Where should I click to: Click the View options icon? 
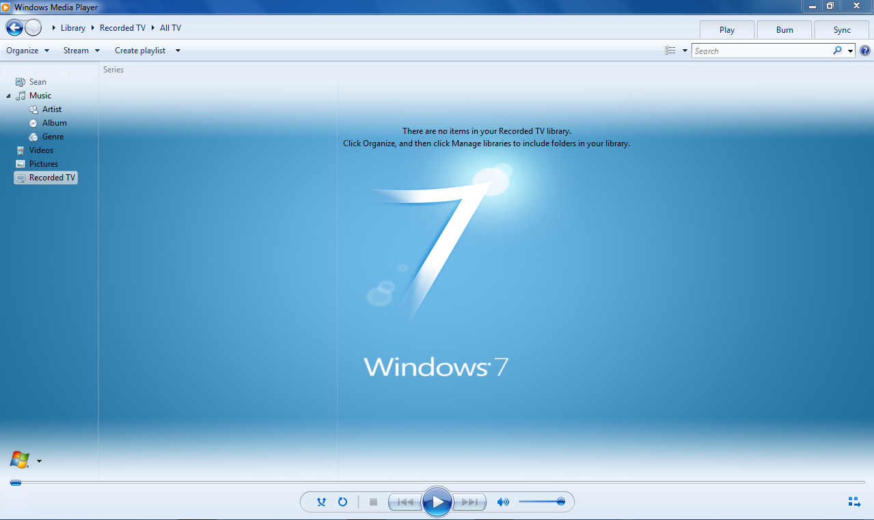tap(670, 51)
